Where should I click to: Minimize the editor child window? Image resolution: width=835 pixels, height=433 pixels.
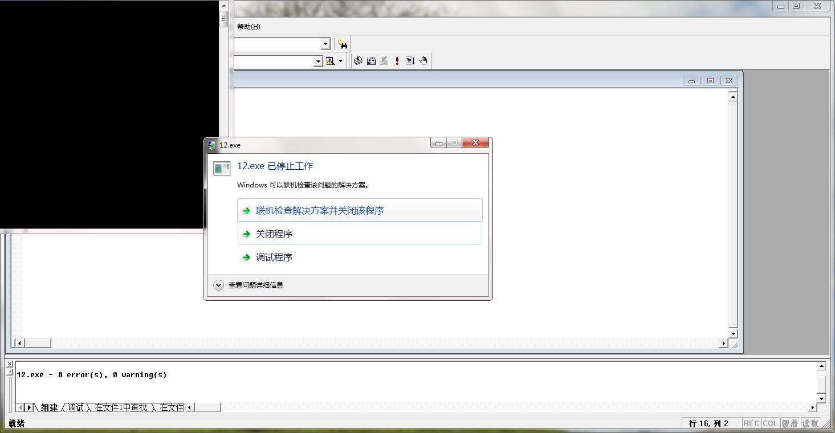691,81
